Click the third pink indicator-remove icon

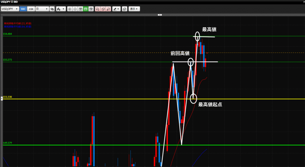(x=108, y=9)
